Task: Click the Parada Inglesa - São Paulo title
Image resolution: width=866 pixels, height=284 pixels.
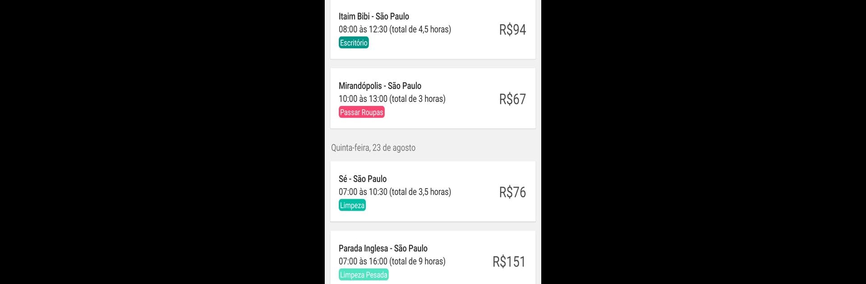Action: pos(383,248)
